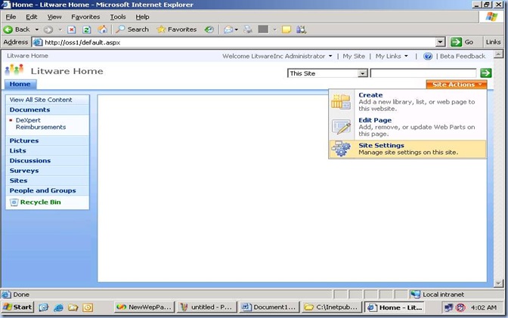Click the SharePoint help question mark icon
The image size is (508, 318).
click(428, 56)
